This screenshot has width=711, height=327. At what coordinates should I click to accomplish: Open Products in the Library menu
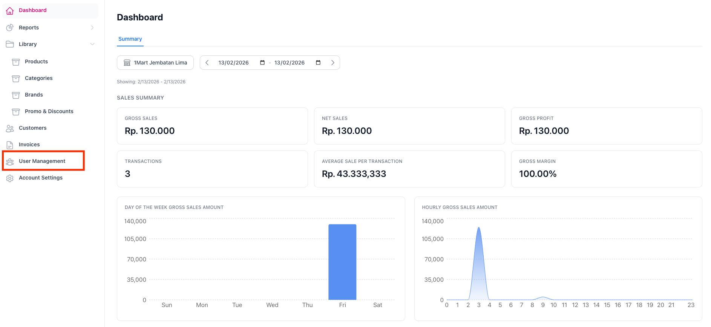(36, 61)
